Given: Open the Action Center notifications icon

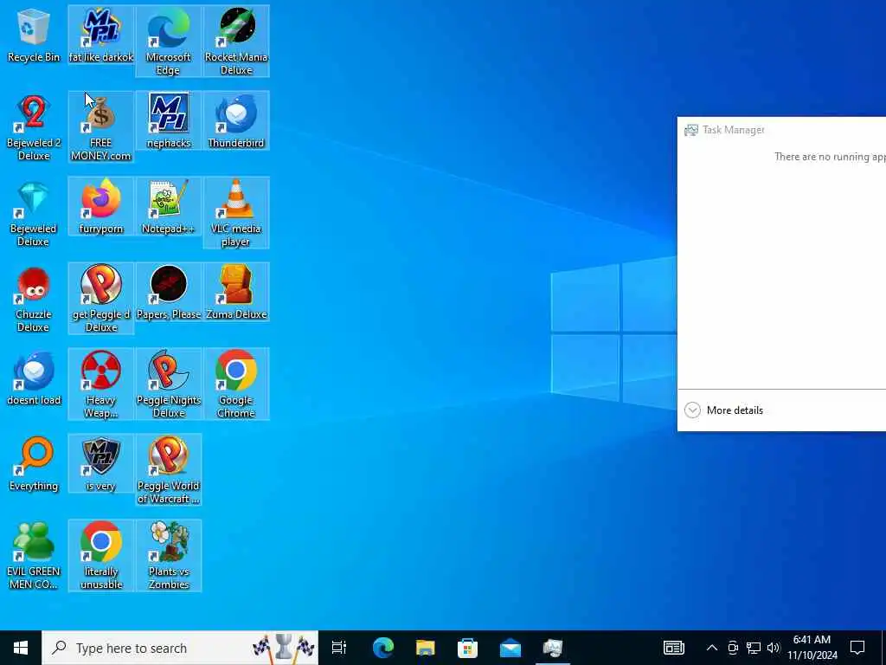Looking at the screenshot, I should click(x=857, y=648).
